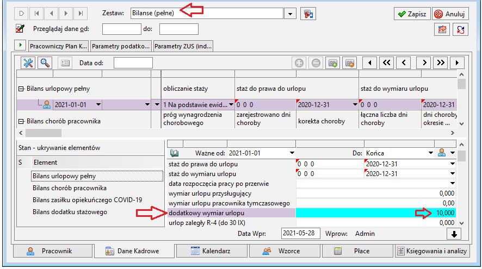Click the double left rewind arrow
The image size is (482, 269).
[x=387, y=63]
